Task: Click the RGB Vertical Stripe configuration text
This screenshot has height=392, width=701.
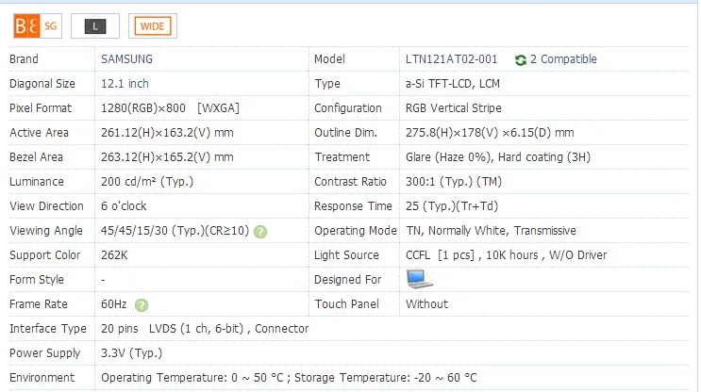Action: pyautogui.click(x=453, y=108)
